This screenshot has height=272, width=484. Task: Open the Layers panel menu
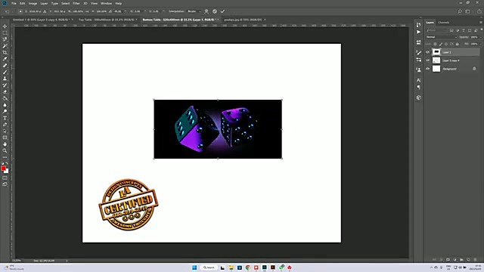tap(481, 23)
